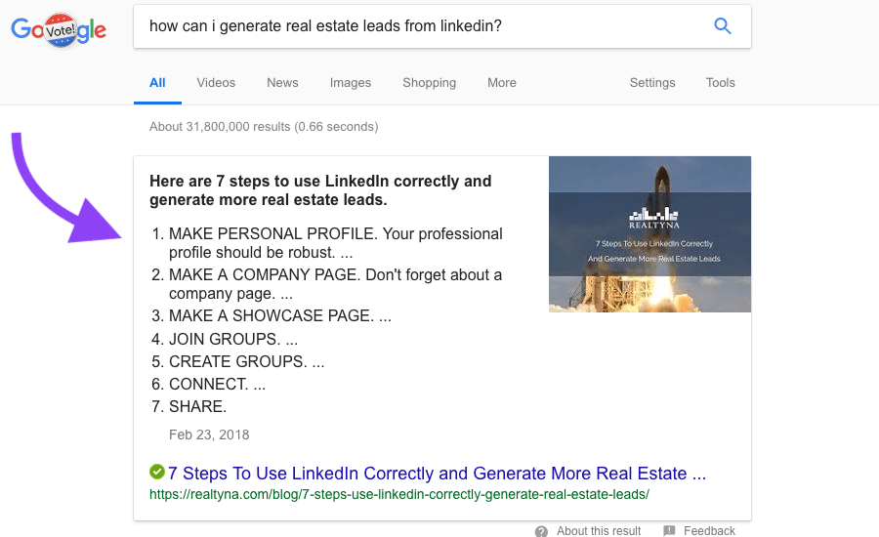
Task: Click the blue search magnifier icon
Action: pyautogui.click(x=722, y=25)
